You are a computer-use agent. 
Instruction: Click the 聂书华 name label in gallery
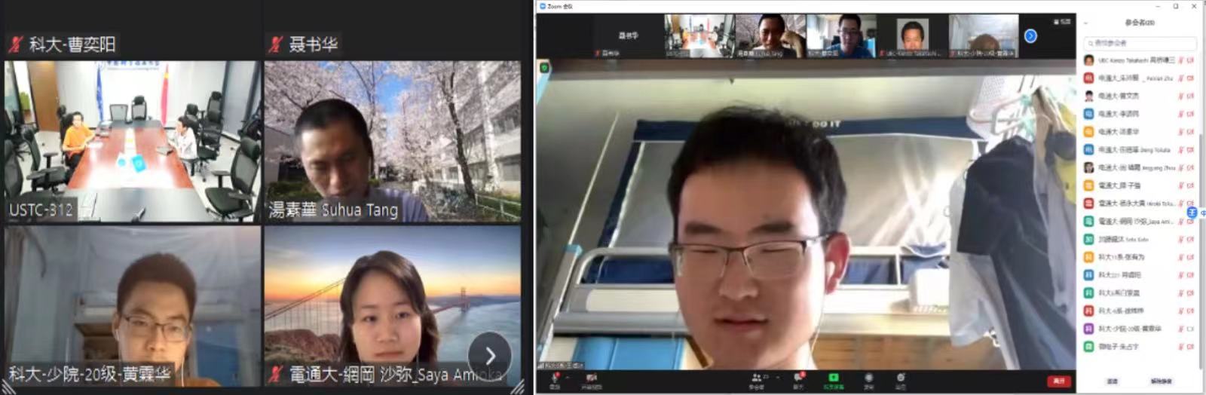tap(313, 44)
